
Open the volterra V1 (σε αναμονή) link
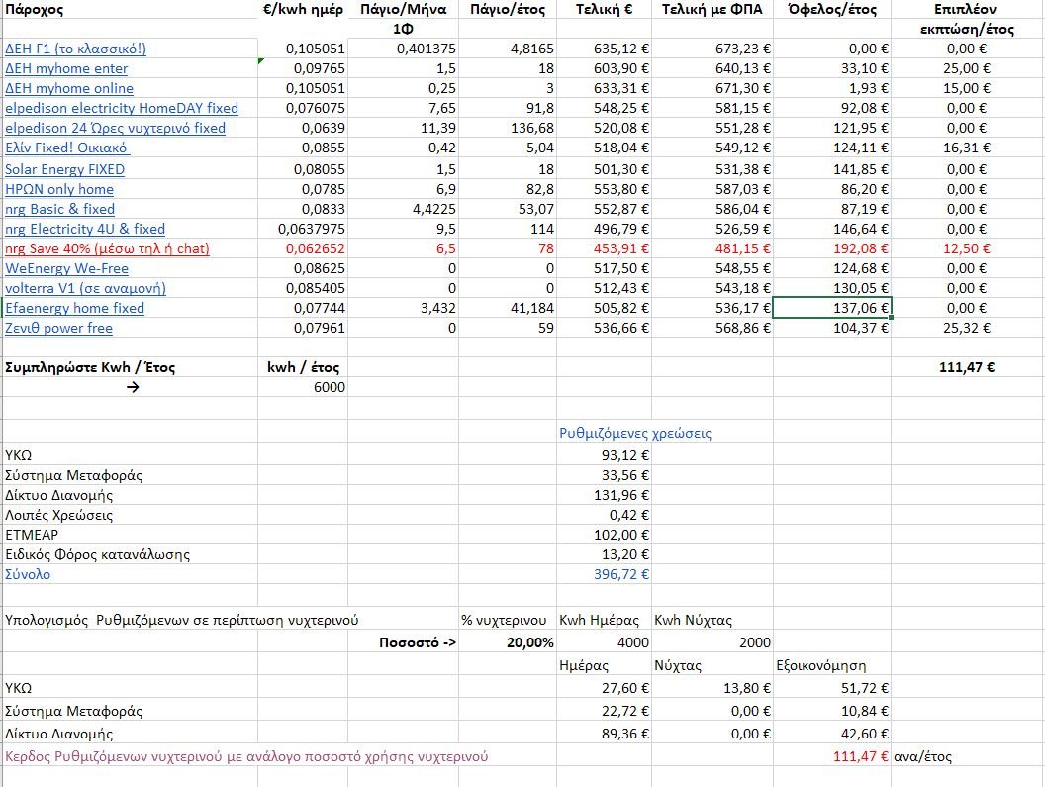tap(85, 289)
